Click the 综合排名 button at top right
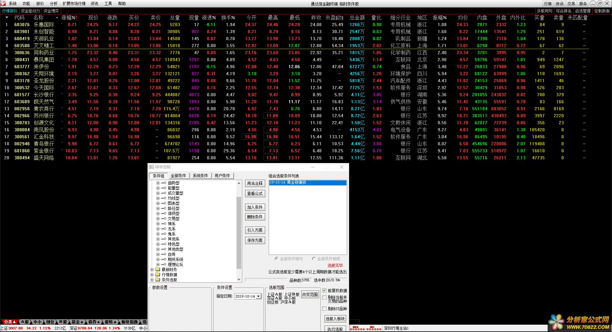This screenshot has height=332, width=612. 564,11
